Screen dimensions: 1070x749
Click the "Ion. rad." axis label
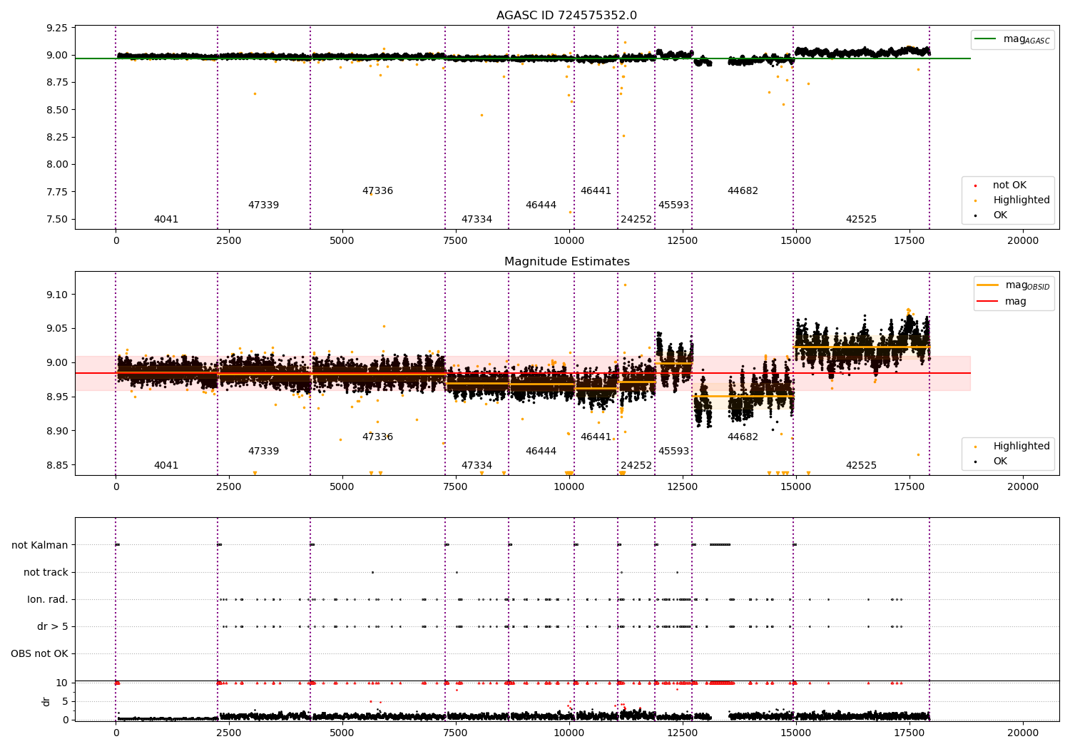[48, 599]
